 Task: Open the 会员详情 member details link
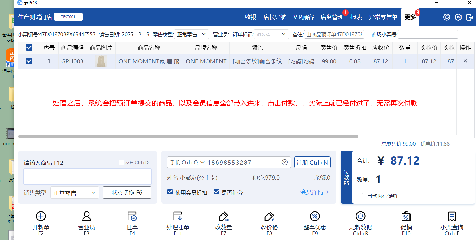[x=314, y=192]
